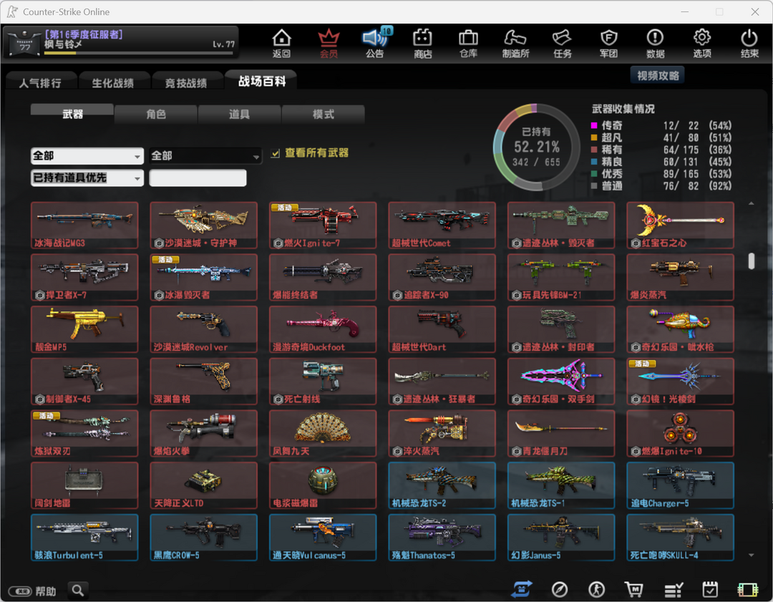Switch to the 竞技战绩 tab
Viewport: 773px width, 602px height.
point(186,83)
